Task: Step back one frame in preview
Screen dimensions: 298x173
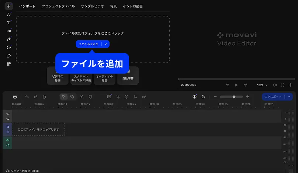Action: [228, 85]
